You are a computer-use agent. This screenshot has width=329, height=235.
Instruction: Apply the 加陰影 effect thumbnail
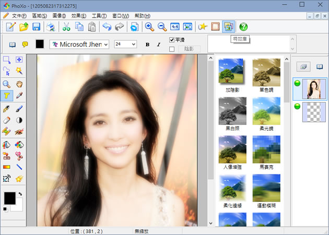click(232, 72)
